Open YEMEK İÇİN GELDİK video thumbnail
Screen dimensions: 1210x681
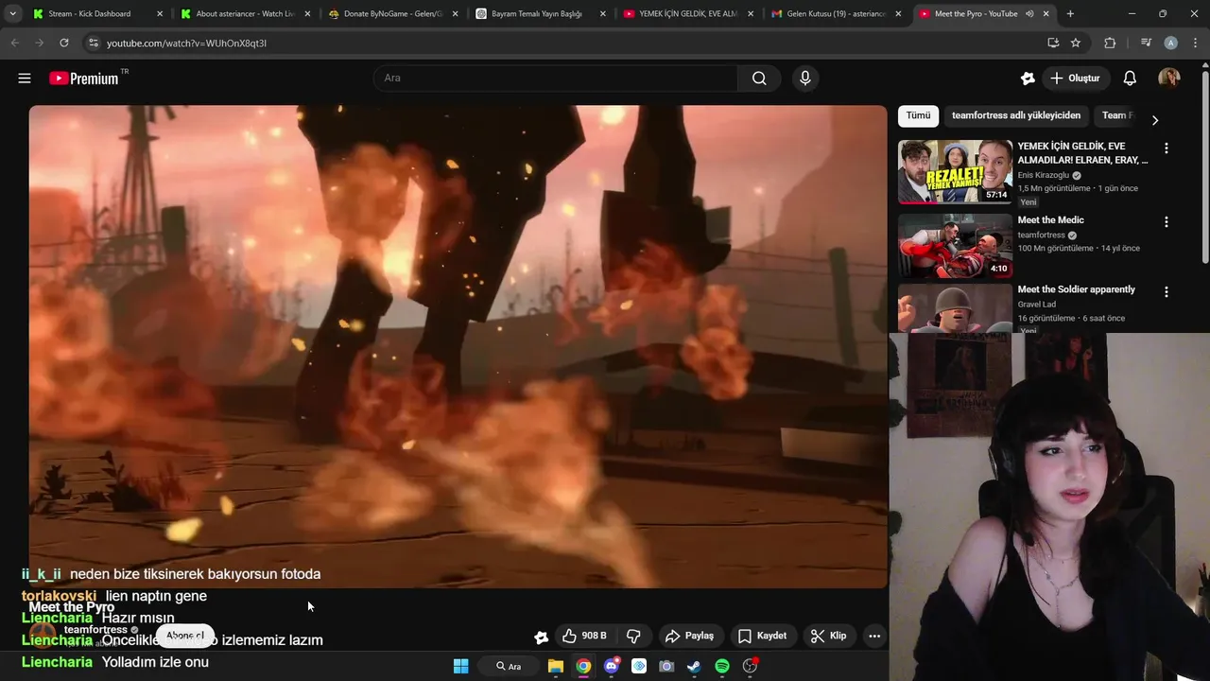click(955, 172)
